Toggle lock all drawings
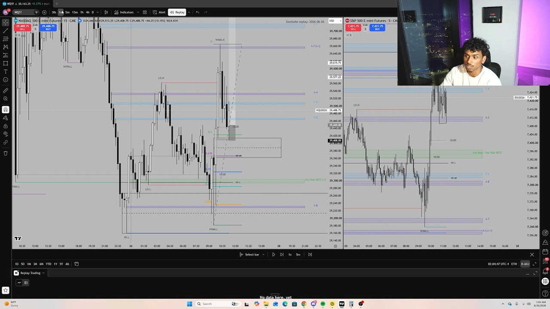This screenshot has height=309, width=550. (x=6, y=126)
